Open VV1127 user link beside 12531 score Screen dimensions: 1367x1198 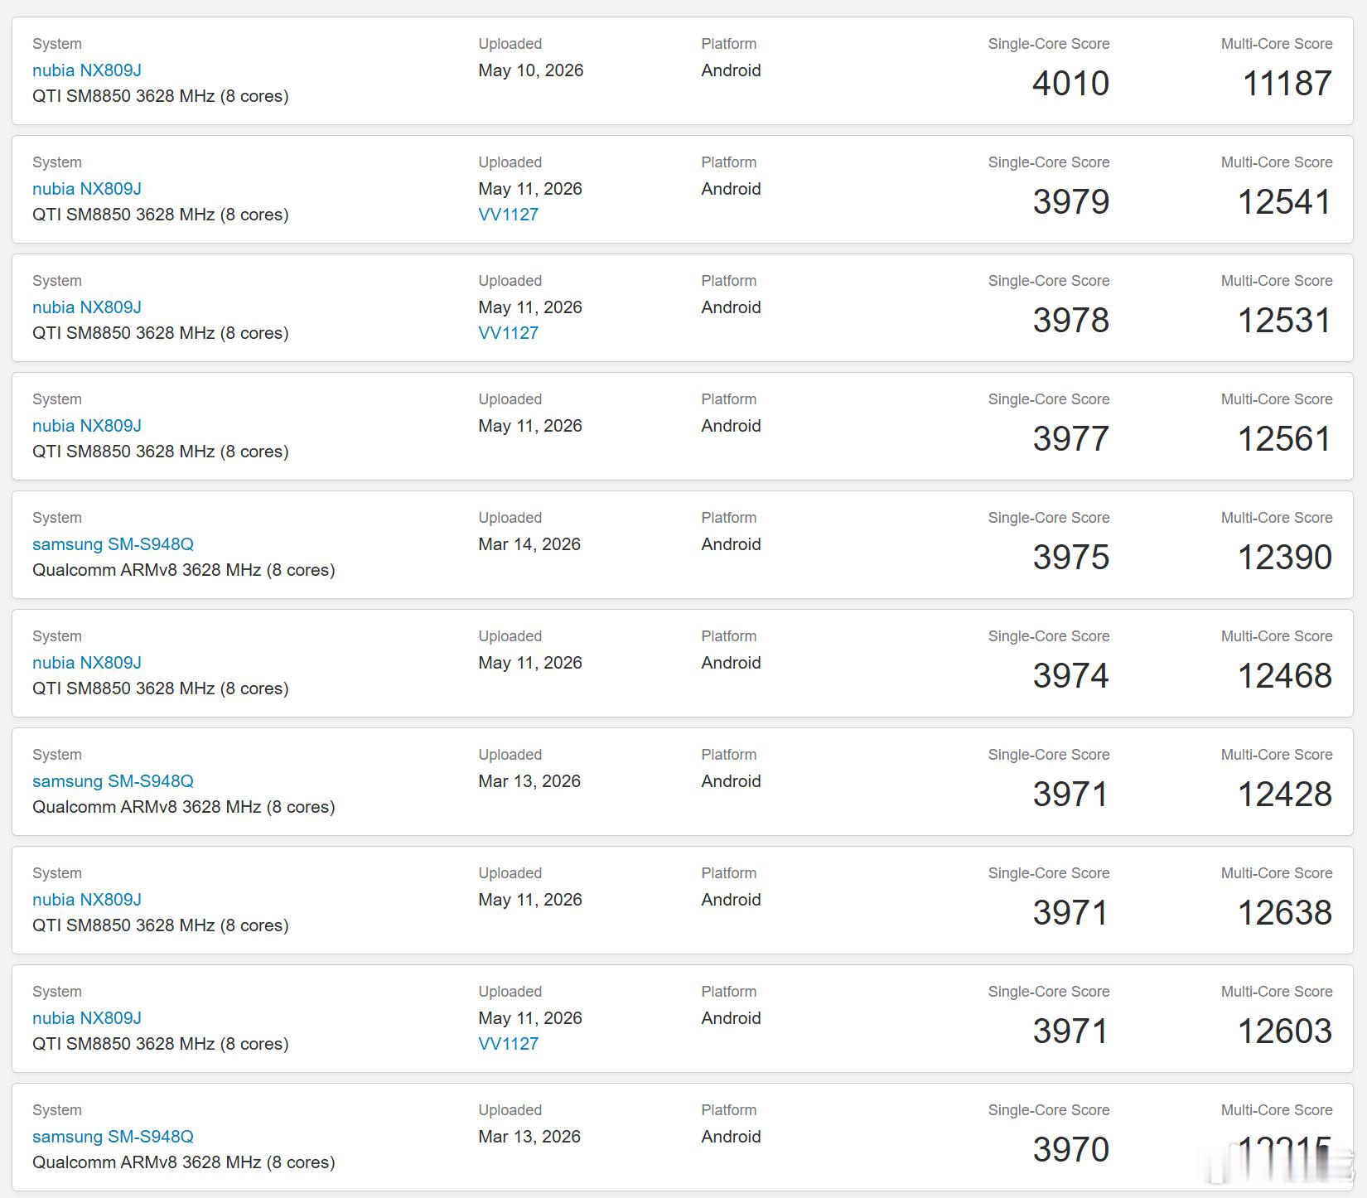(509, 333)
